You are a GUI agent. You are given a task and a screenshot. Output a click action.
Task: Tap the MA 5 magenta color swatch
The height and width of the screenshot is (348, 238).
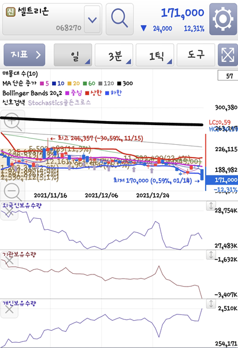(x=42, y=83)
